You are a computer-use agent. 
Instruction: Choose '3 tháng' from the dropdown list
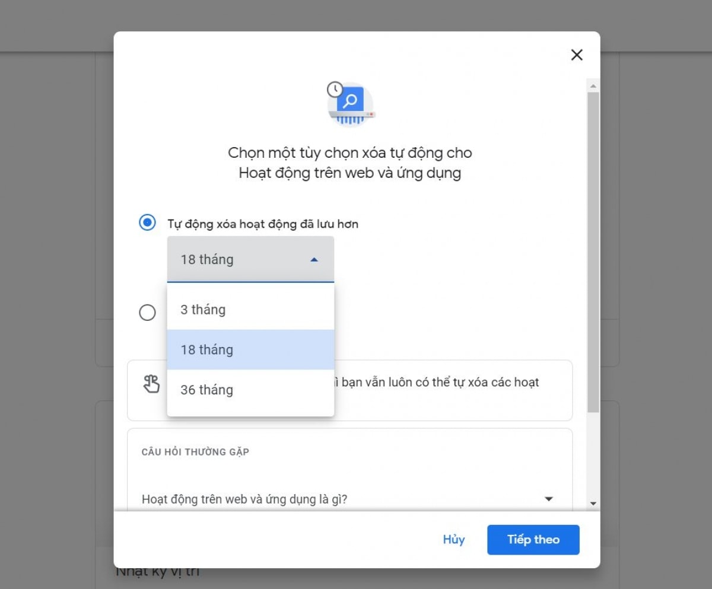click(250, 310)
